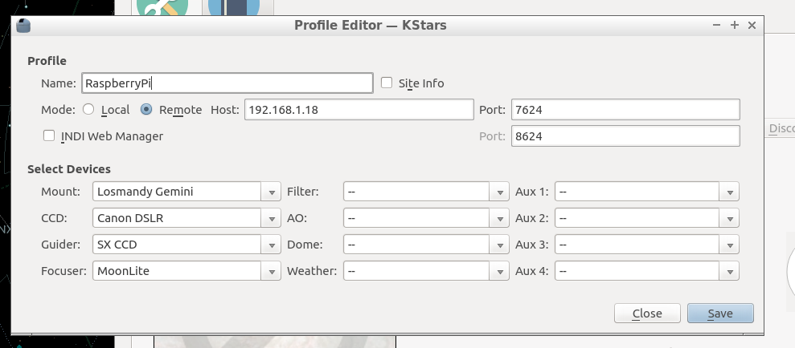
Task: Tick the INDI Web Manager checkbox
Action: tap(49, 136)
